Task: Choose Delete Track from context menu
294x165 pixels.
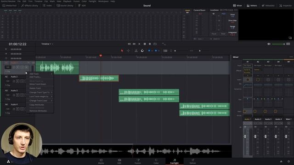Action: 40,88
